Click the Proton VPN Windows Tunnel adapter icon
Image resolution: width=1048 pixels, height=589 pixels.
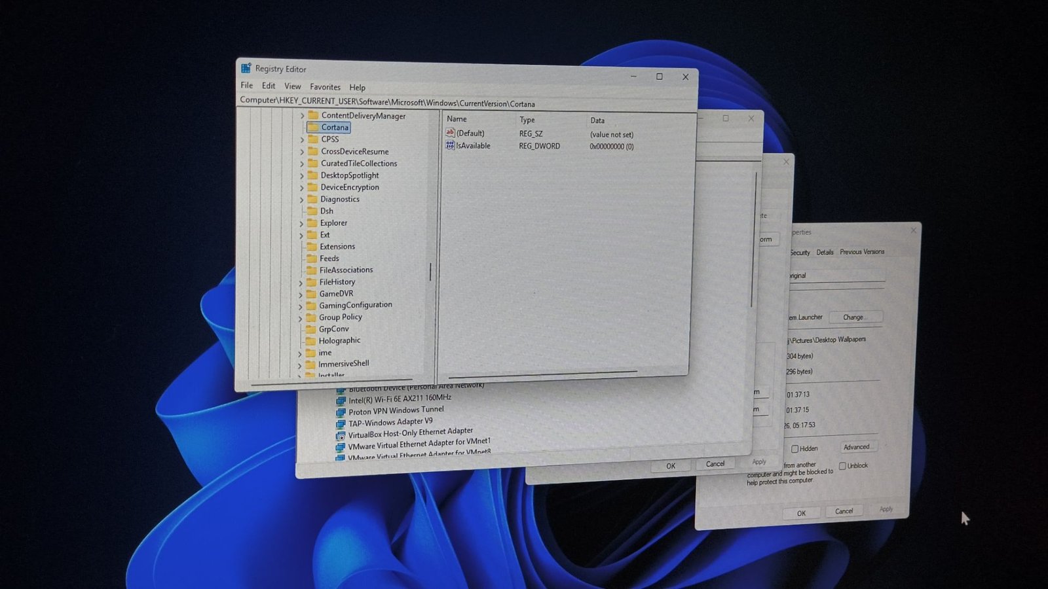tap(341, 412)
